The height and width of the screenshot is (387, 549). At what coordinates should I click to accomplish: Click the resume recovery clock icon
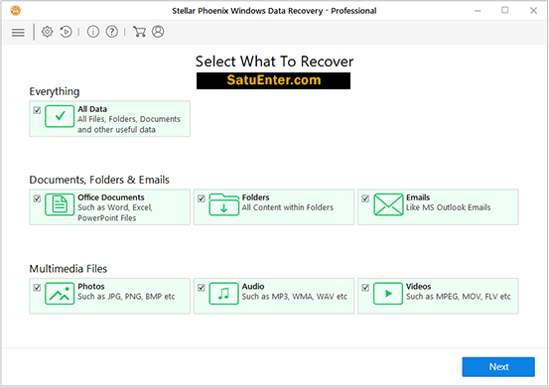[66, 32]
